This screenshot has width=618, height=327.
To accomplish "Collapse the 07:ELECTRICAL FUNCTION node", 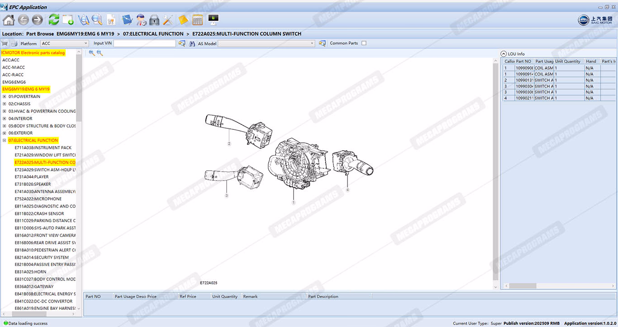I will 5,141.
